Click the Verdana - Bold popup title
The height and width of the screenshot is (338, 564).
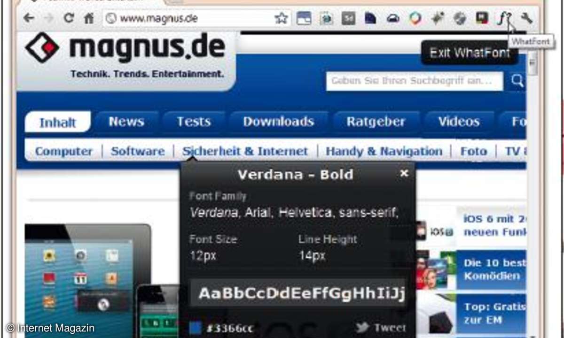point(295,175)
